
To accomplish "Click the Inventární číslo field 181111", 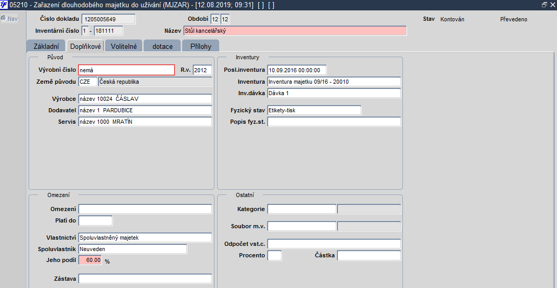I will coord(108,31).
